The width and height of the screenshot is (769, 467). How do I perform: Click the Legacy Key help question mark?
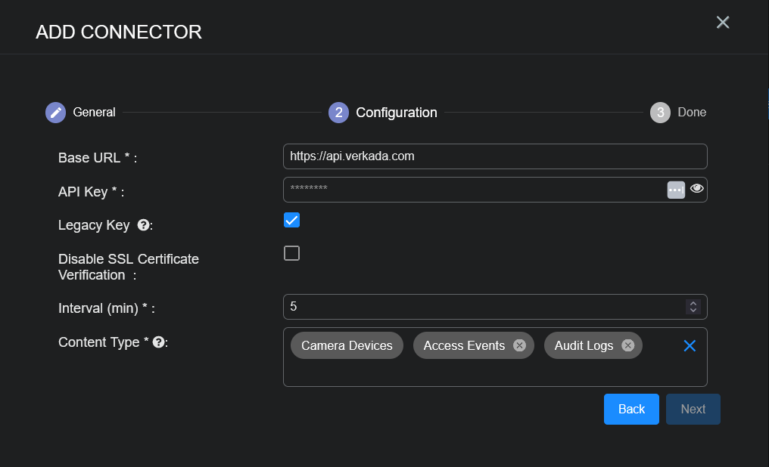tap(142, 225)
